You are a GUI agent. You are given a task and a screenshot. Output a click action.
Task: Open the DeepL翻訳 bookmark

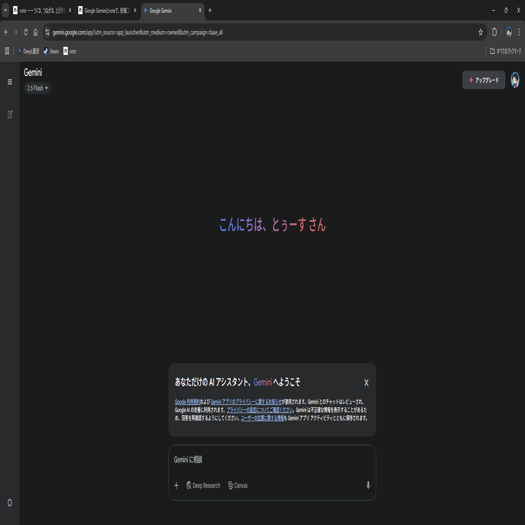(28, 51)
